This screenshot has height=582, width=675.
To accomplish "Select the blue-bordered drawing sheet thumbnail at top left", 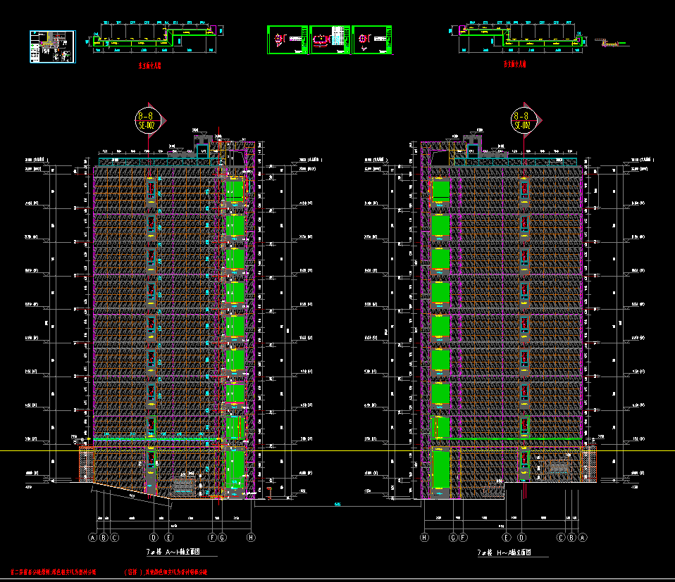I will 51,46.
